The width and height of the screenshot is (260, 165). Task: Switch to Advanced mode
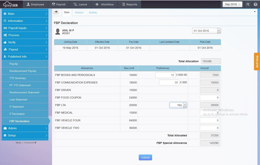[x=29, y=143]
